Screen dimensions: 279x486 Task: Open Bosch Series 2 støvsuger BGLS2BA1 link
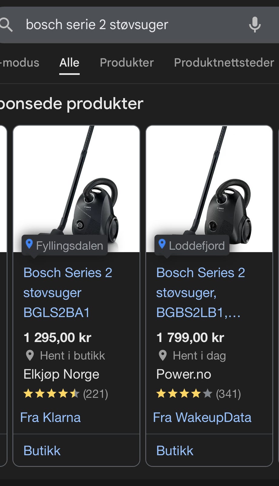68,293
